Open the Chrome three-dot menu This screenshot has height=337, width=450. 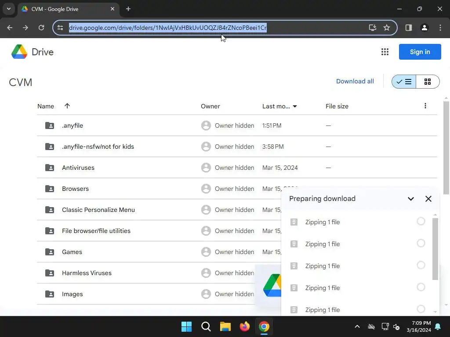pos(440,28)
